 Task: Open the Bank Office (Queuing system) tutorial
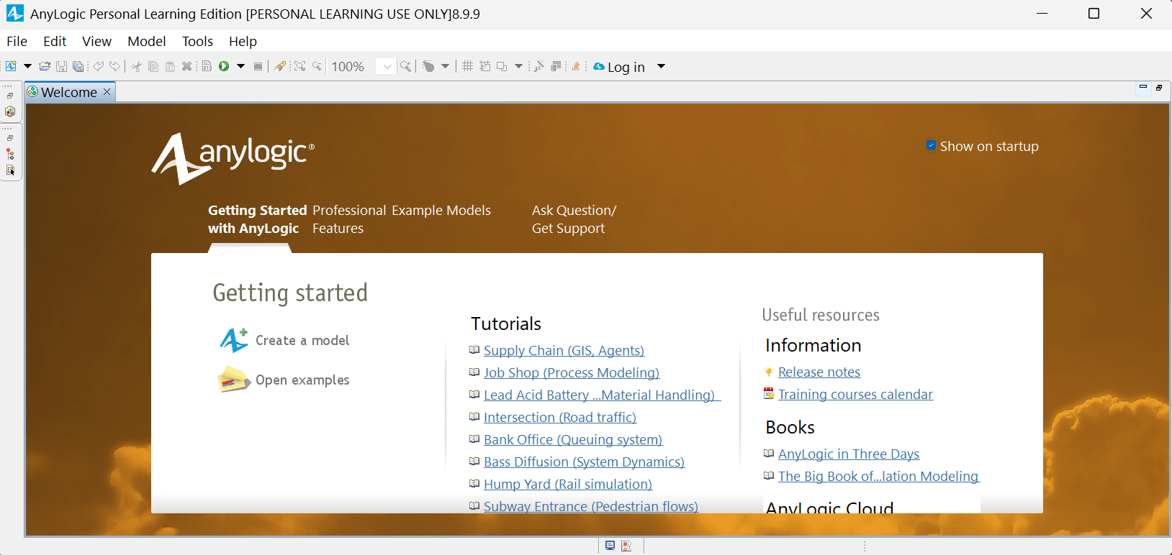pyautogui.click(x=573, y=439)
